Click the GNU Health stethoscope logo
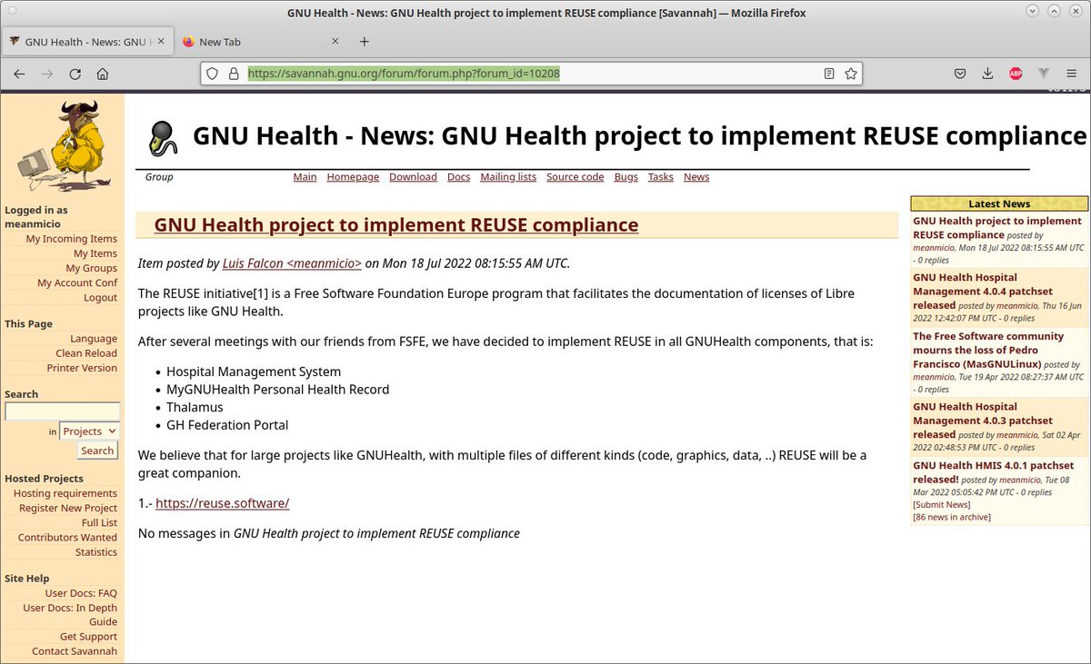Viewport: 1091px width, 664px height. (163, 138)
